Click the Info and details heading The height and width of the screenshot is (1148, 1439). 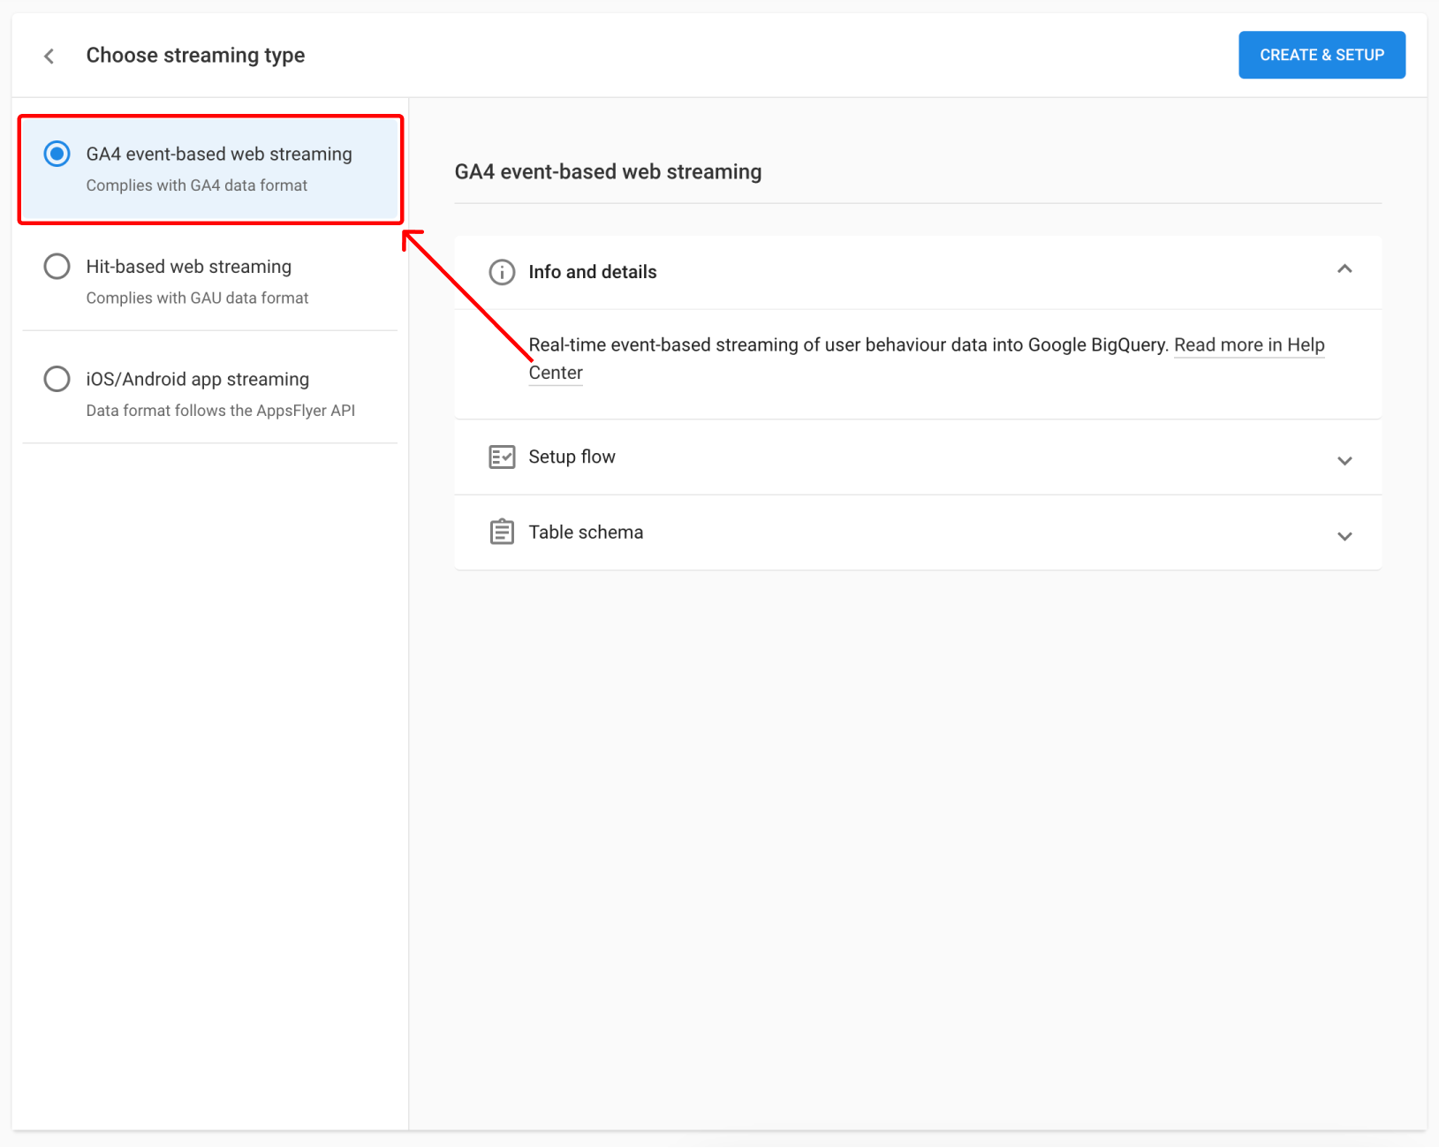[593, 272]
